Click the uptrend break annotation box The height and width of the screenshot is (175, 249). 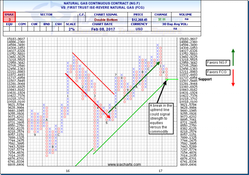(161, 116)
